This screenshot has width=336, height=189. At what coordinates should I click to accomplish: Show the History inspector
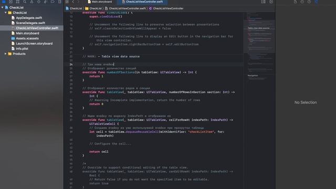pyautogui.click(x=302, y=2)
